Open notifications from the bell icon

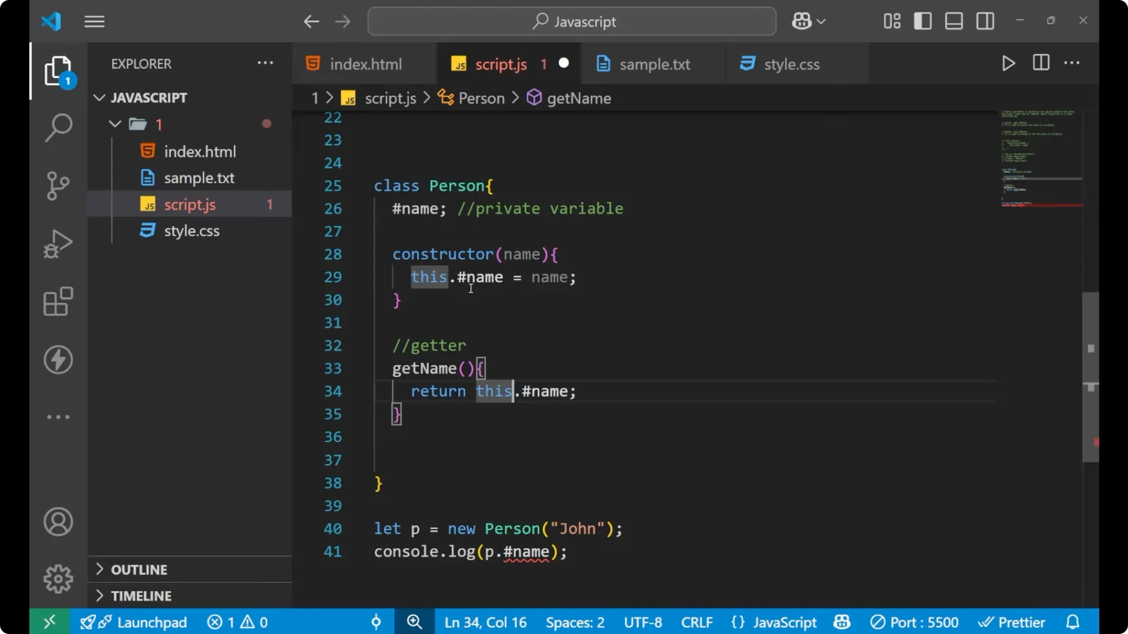click(1073, 622)
